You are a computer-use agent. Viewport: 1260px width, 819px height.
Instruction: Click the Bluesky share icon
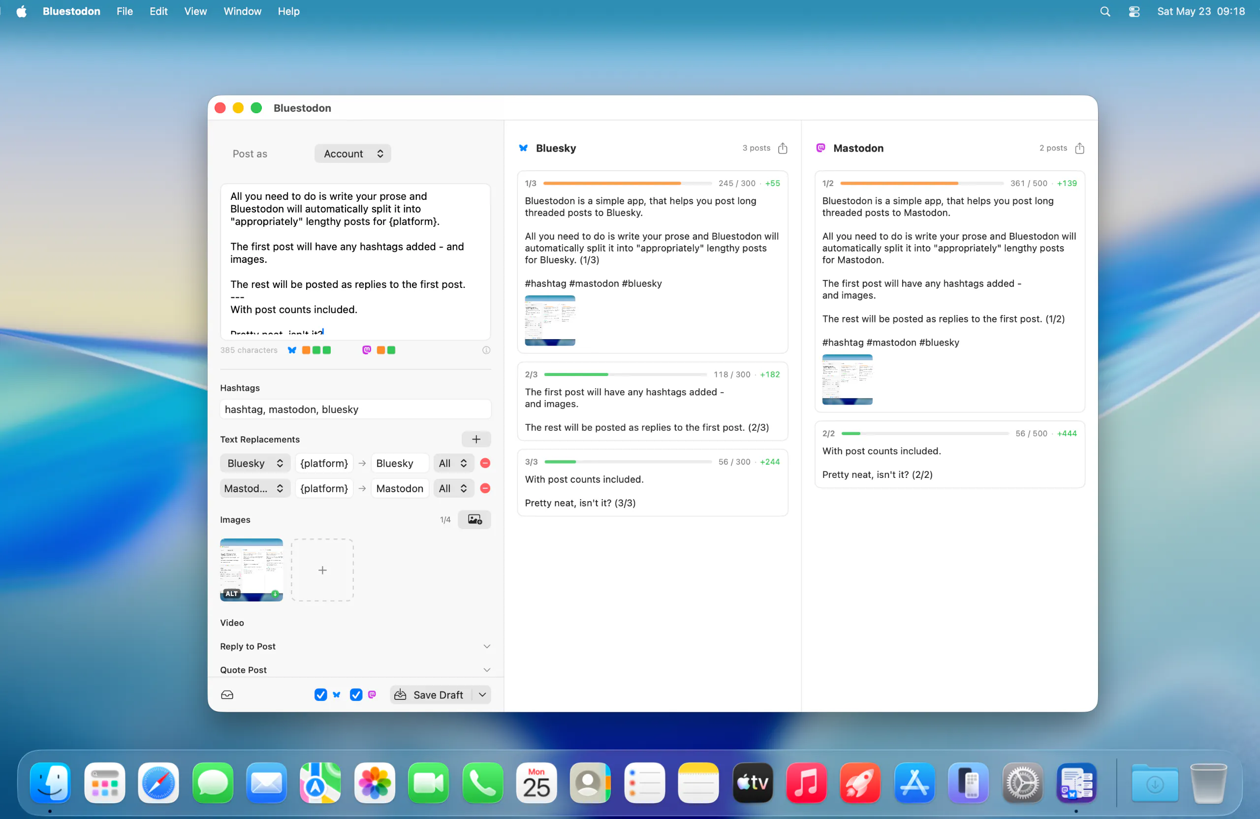[783, 148]
